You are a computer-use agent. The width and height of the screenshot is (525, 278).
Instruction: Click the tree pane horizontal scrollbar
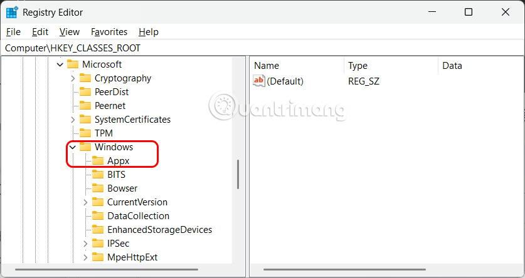107,269
